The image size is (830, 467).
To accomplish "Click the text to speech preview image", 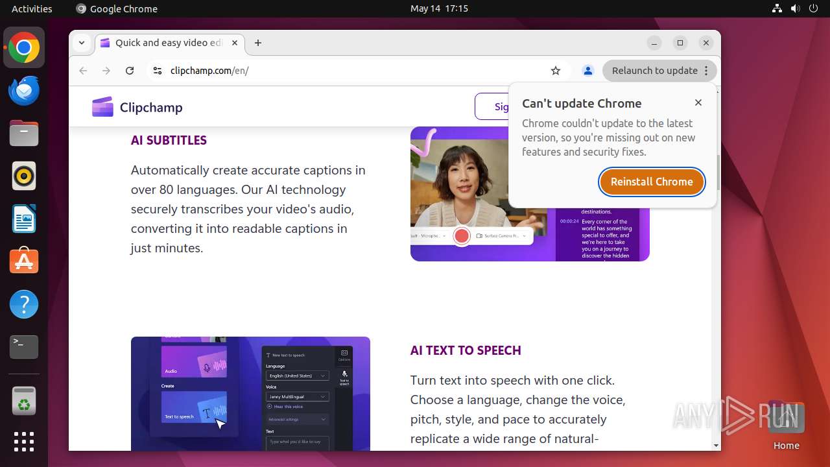I will [250, 393].
